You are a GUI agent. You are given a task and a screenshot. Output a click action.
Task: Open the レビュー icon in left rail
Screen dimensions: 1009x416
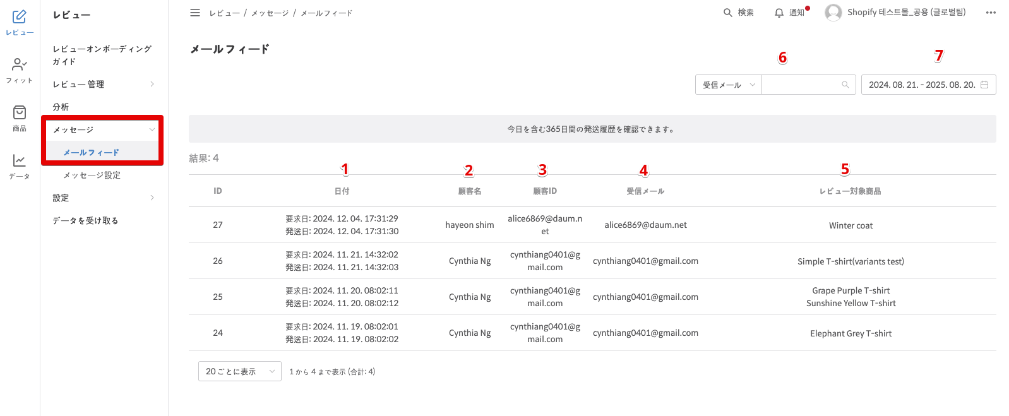click(x=20, y=17)
